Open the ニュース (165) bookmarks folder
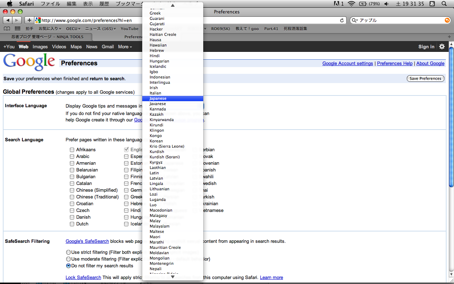Image resolution: width=454 pixels, height=284 pixels. pyautogui.click(x=101, y=29)
